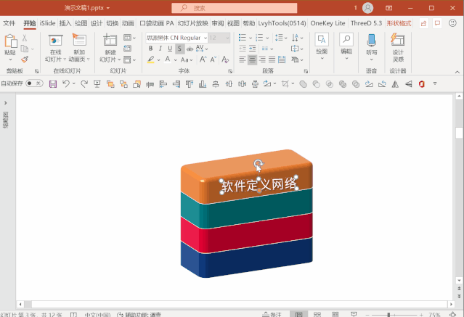Click the new animation page (新加动画页) icon
The image size is (464, 317).
pyautogui.click(x=79, y=40)
